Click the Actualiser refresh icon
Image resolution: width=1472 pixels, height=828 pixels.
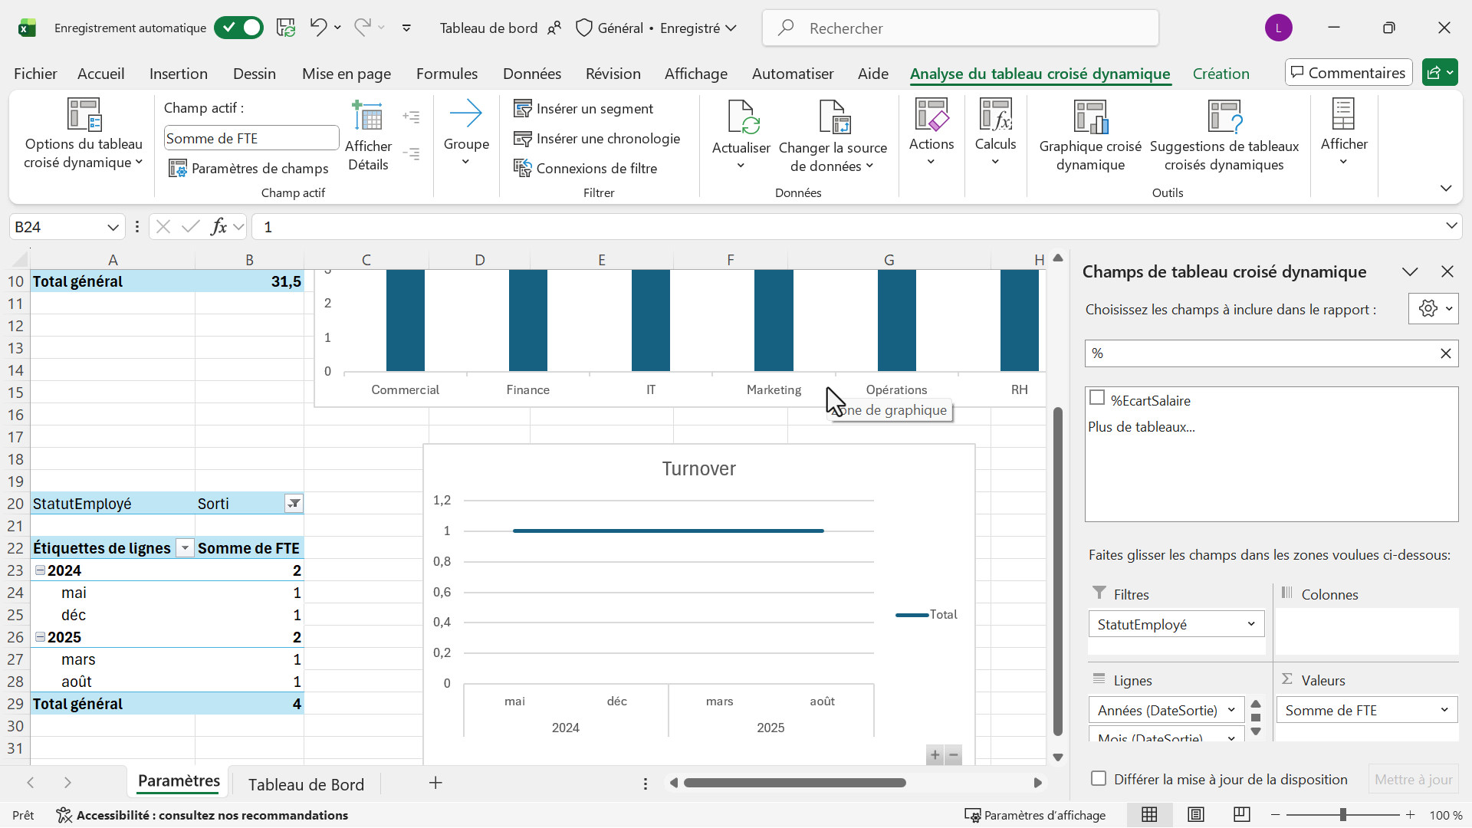coord(741,117)
